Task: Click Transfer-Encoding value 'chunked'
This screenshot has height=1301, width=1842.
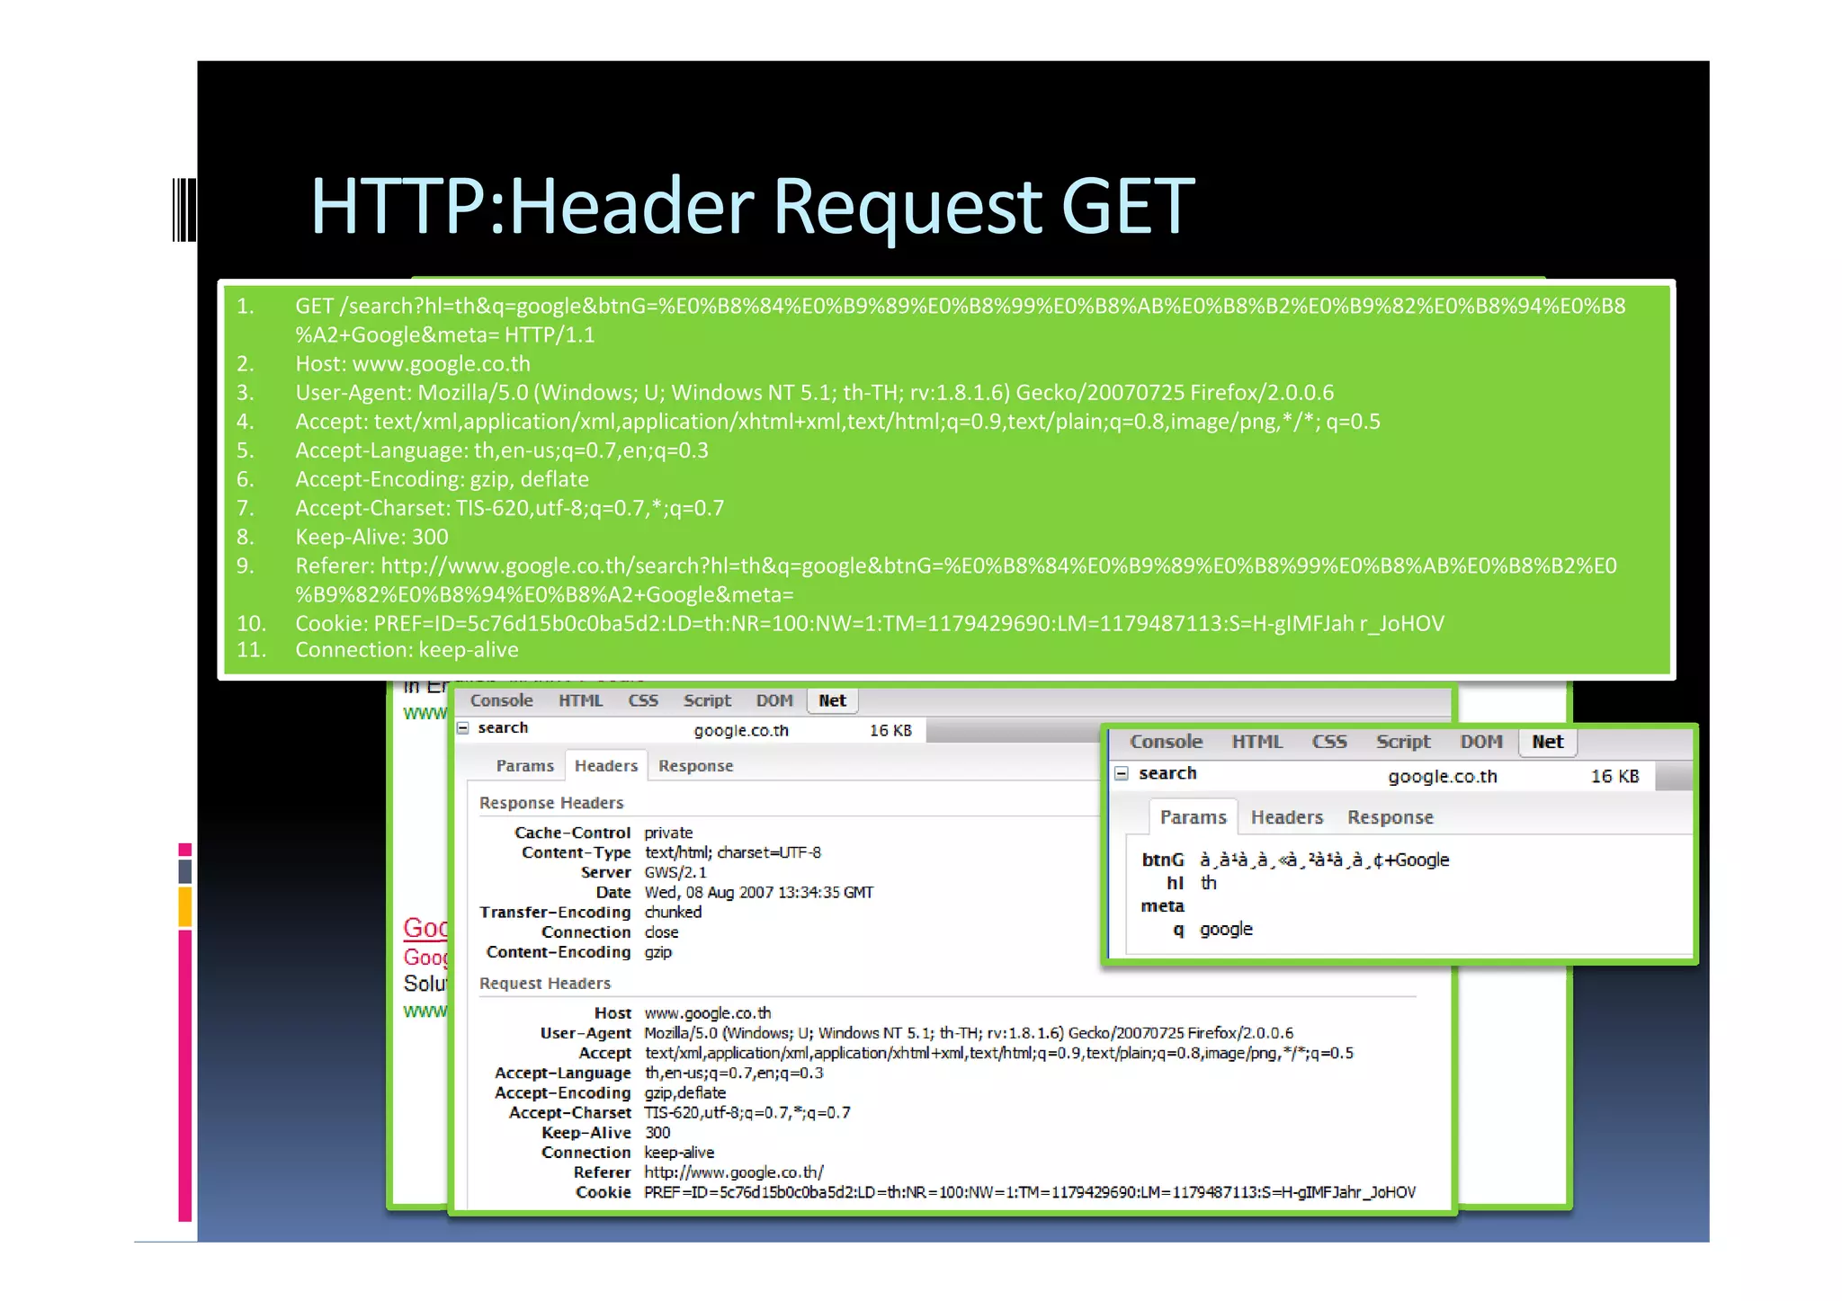Action: click(x=673, y=912)
